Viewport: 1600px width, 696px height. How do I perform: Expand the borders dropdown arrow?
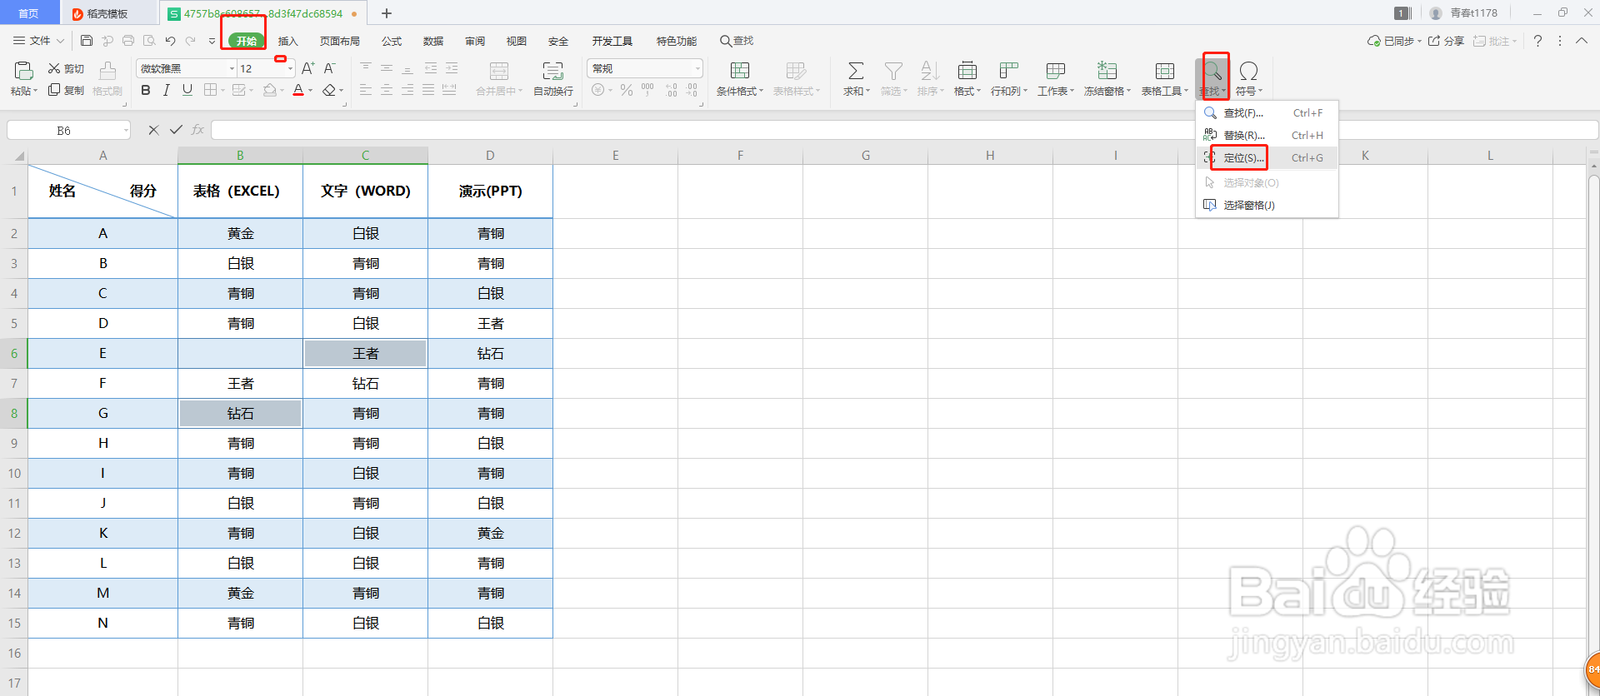[x=222, y=91]
